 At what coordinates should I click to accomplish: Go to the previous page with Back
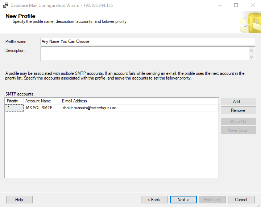(154, 199)
